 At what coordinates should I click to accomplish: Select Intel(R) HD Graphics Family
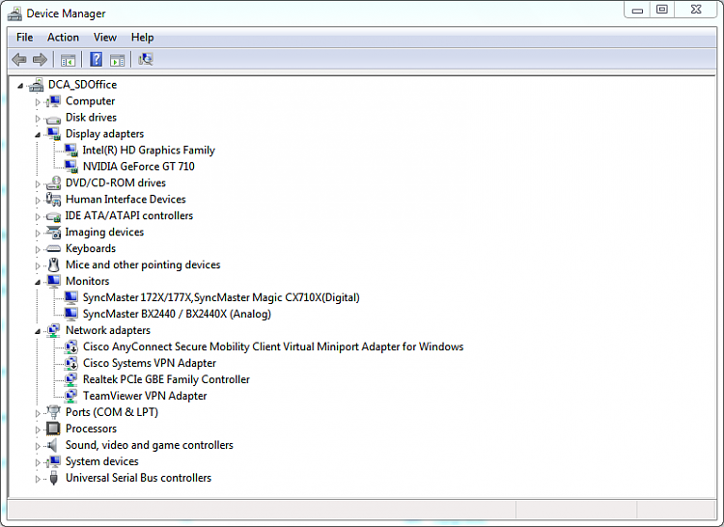[x=149, y=151]
